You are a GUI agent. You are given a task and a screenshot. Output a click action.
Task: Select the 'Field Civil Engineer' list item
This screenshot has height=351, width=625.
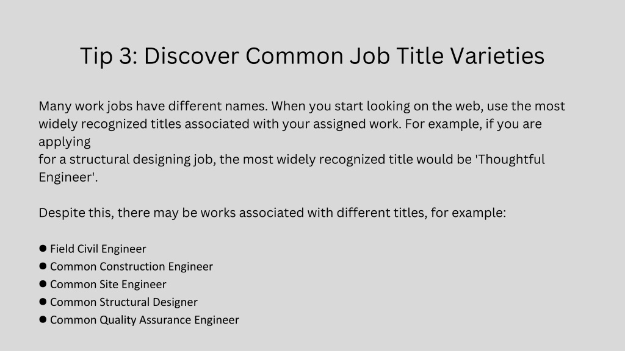point(98,249)
